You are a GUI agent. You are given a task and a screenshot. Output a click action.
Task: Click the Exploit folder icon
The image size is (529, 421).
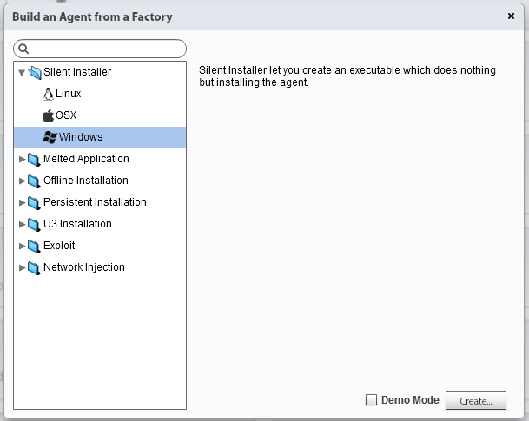point(34,246)
